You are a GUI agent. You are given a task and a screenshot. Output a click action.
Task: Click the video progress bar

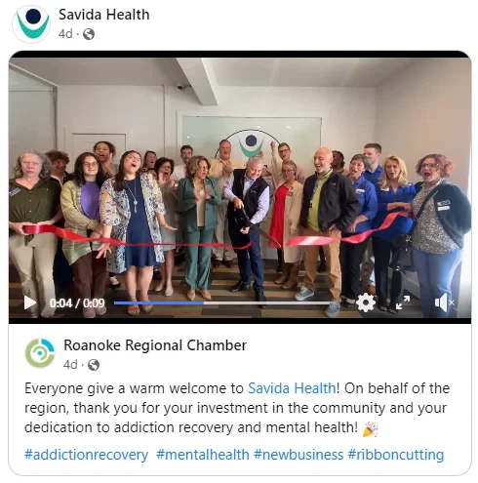click(x=223, y=302)
